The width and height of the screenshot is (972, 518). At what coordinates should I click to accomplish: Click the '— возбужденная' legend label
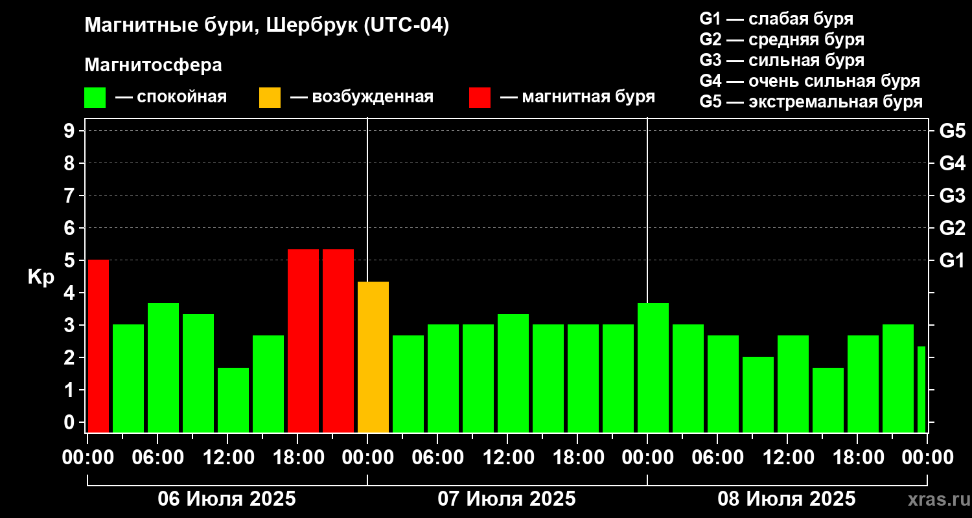(x=362, y=97)
